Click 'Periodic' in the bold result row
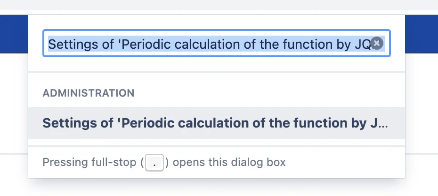The height and width of the screenshot is (196, 438). pos(148,123)
